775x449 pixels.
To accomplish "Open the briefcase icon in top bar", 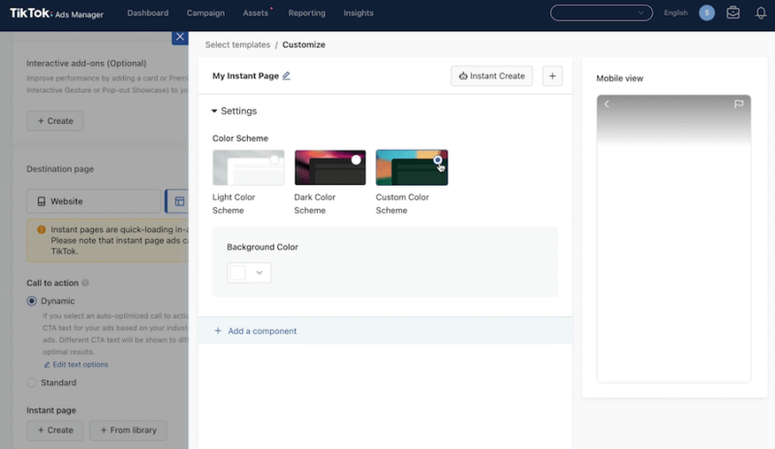I will (x=733, y=13).
